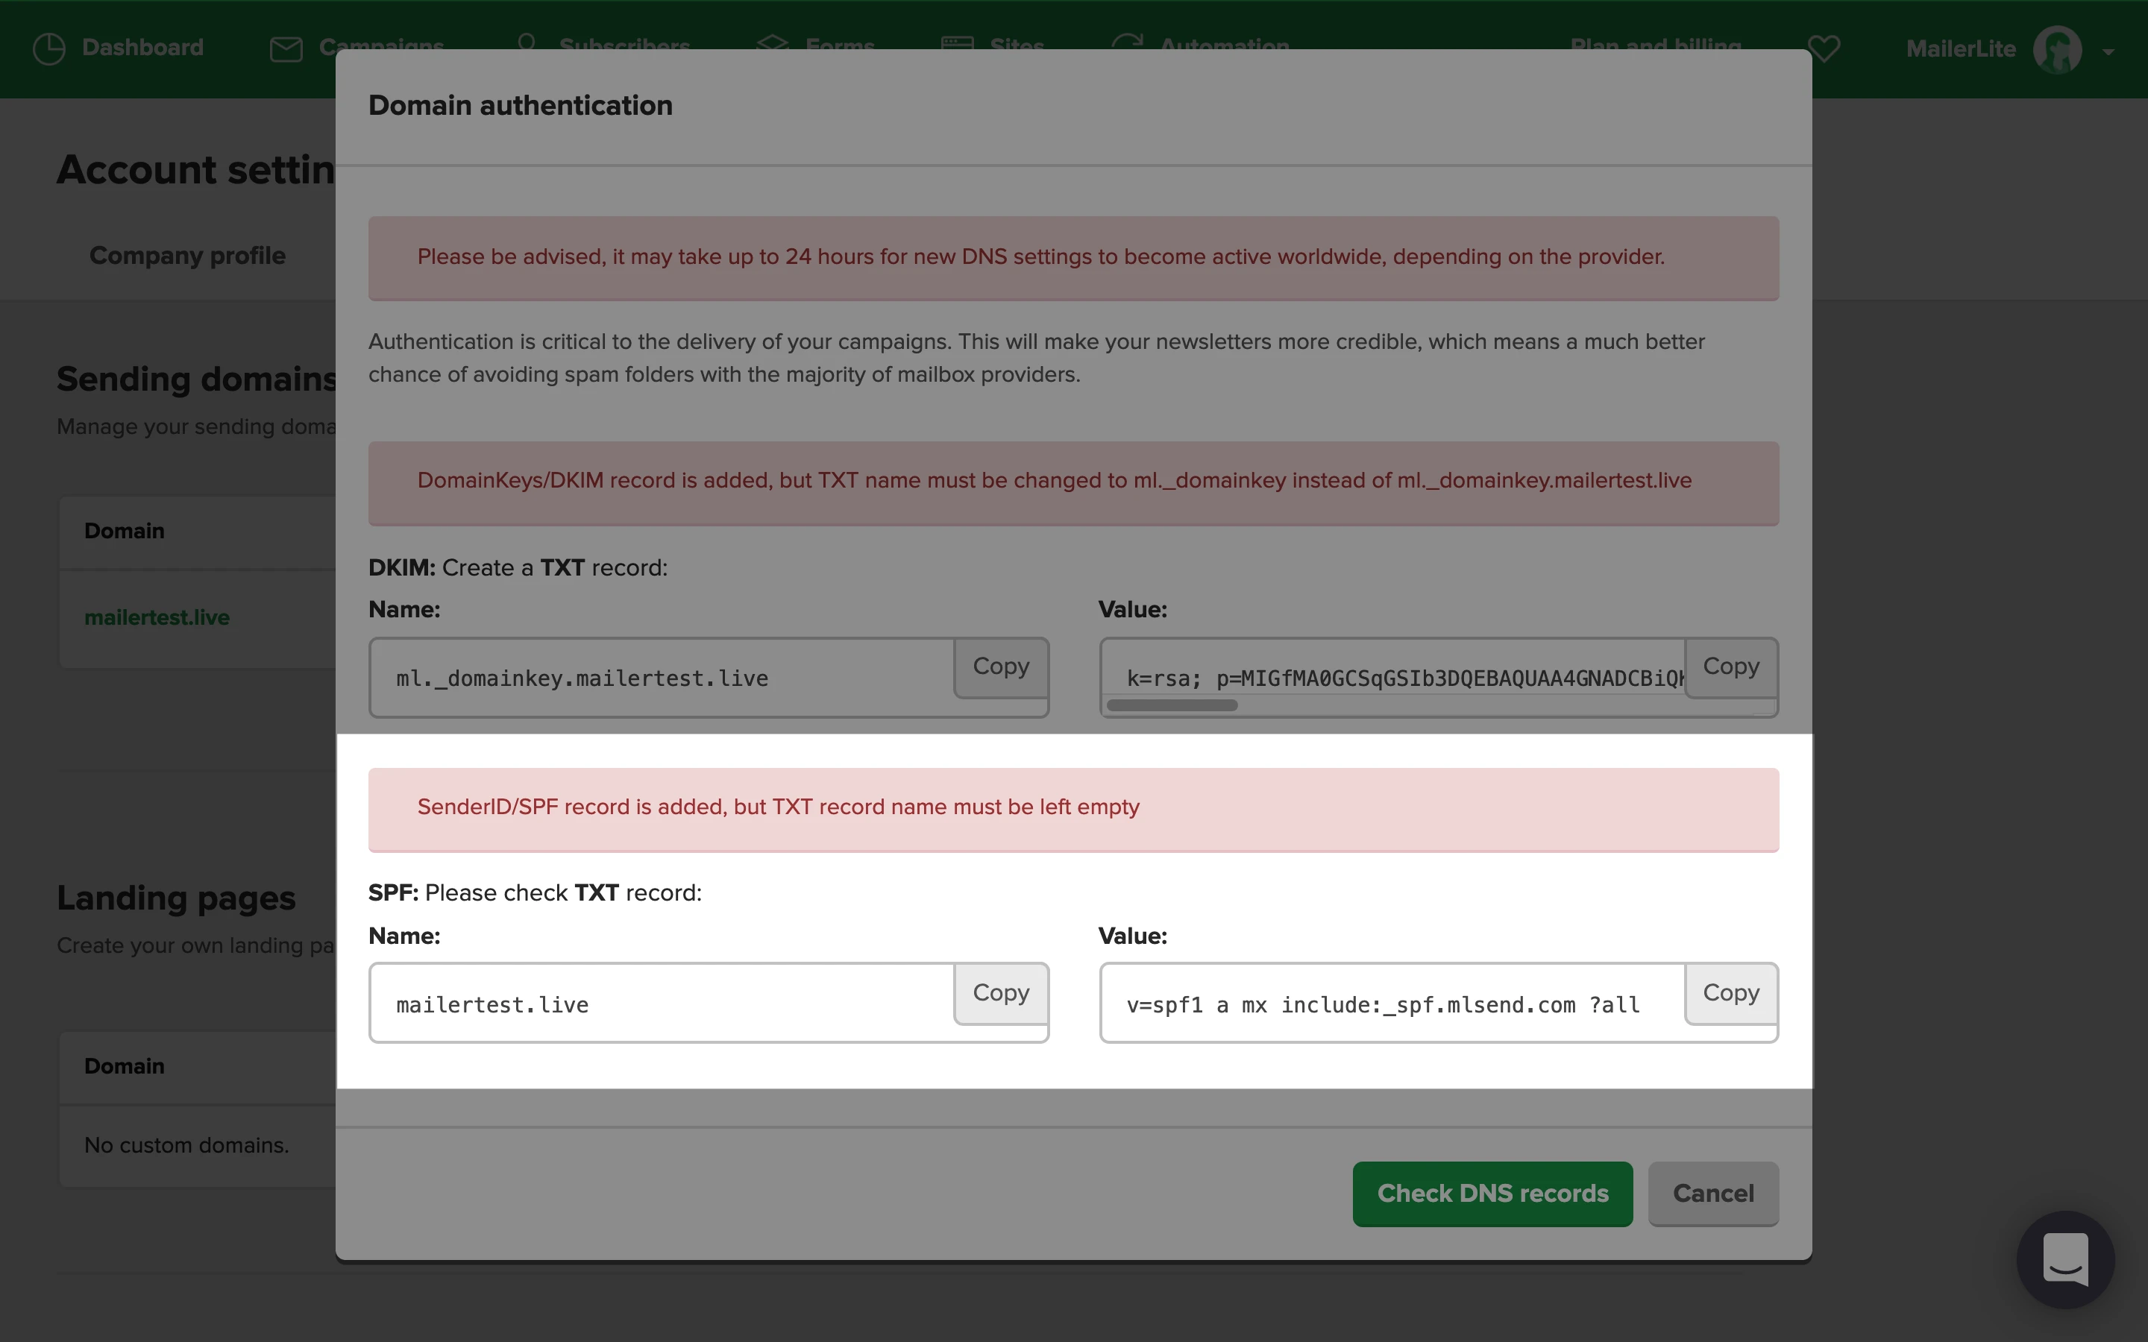
Task: Click the heart favorites icon
Action: pyautogui.click(x=1824, y=48)
